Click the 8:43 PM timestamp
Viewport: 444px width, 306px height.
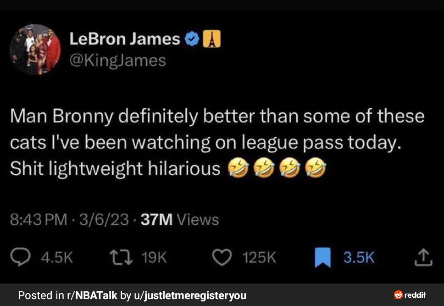point(39,220)
